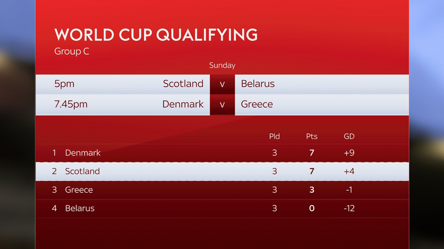The height and width of the screenshot is (249, 444).
Task: Select the Group C subtitle
Action: (72, 51)
